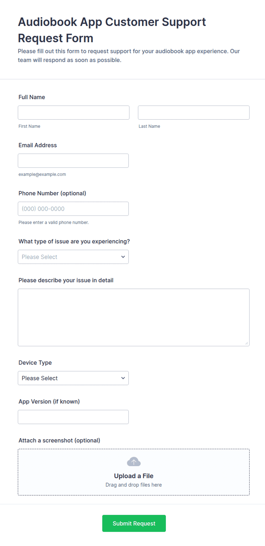Click the Full Name label
This screenshot has height=546, width=265.
tap(32, 97)
